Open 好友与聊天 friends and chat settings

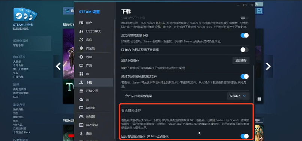point(93,31)
